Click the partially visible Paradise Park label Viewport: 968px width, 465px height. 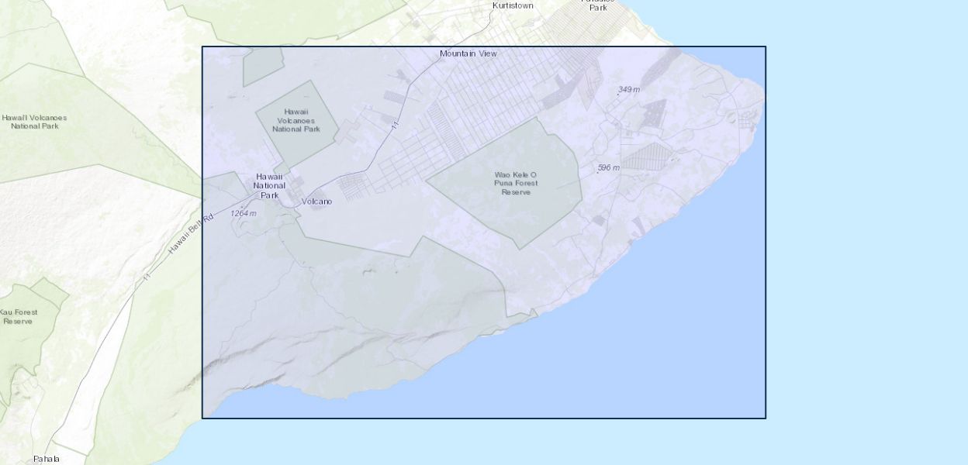click(597, 5)
